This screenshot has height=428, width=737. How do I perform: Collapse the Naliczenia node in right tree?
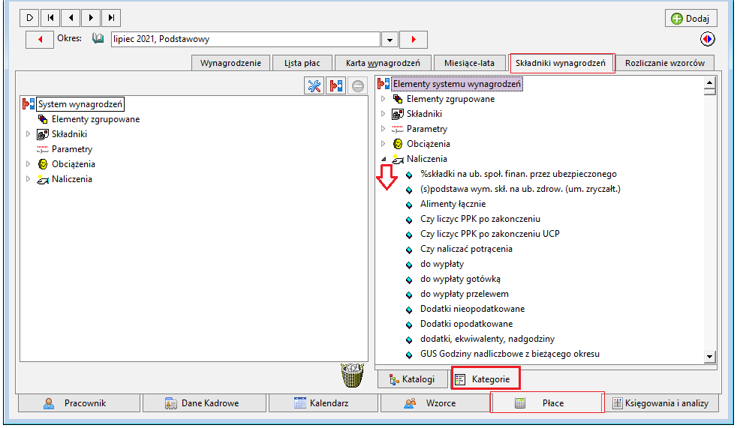tap(383, 159)
